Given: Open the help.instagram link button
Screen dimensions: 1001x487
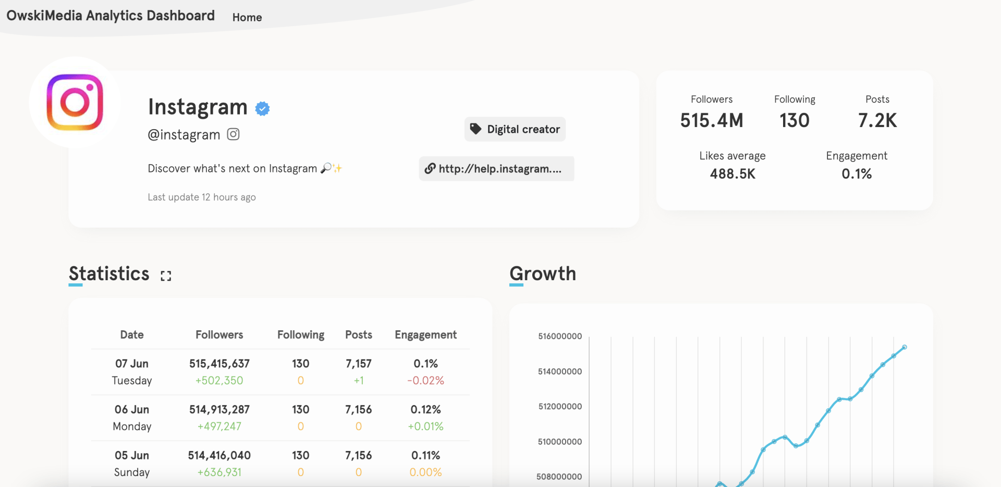Looking at the screenshot, I should pos(496,169).
